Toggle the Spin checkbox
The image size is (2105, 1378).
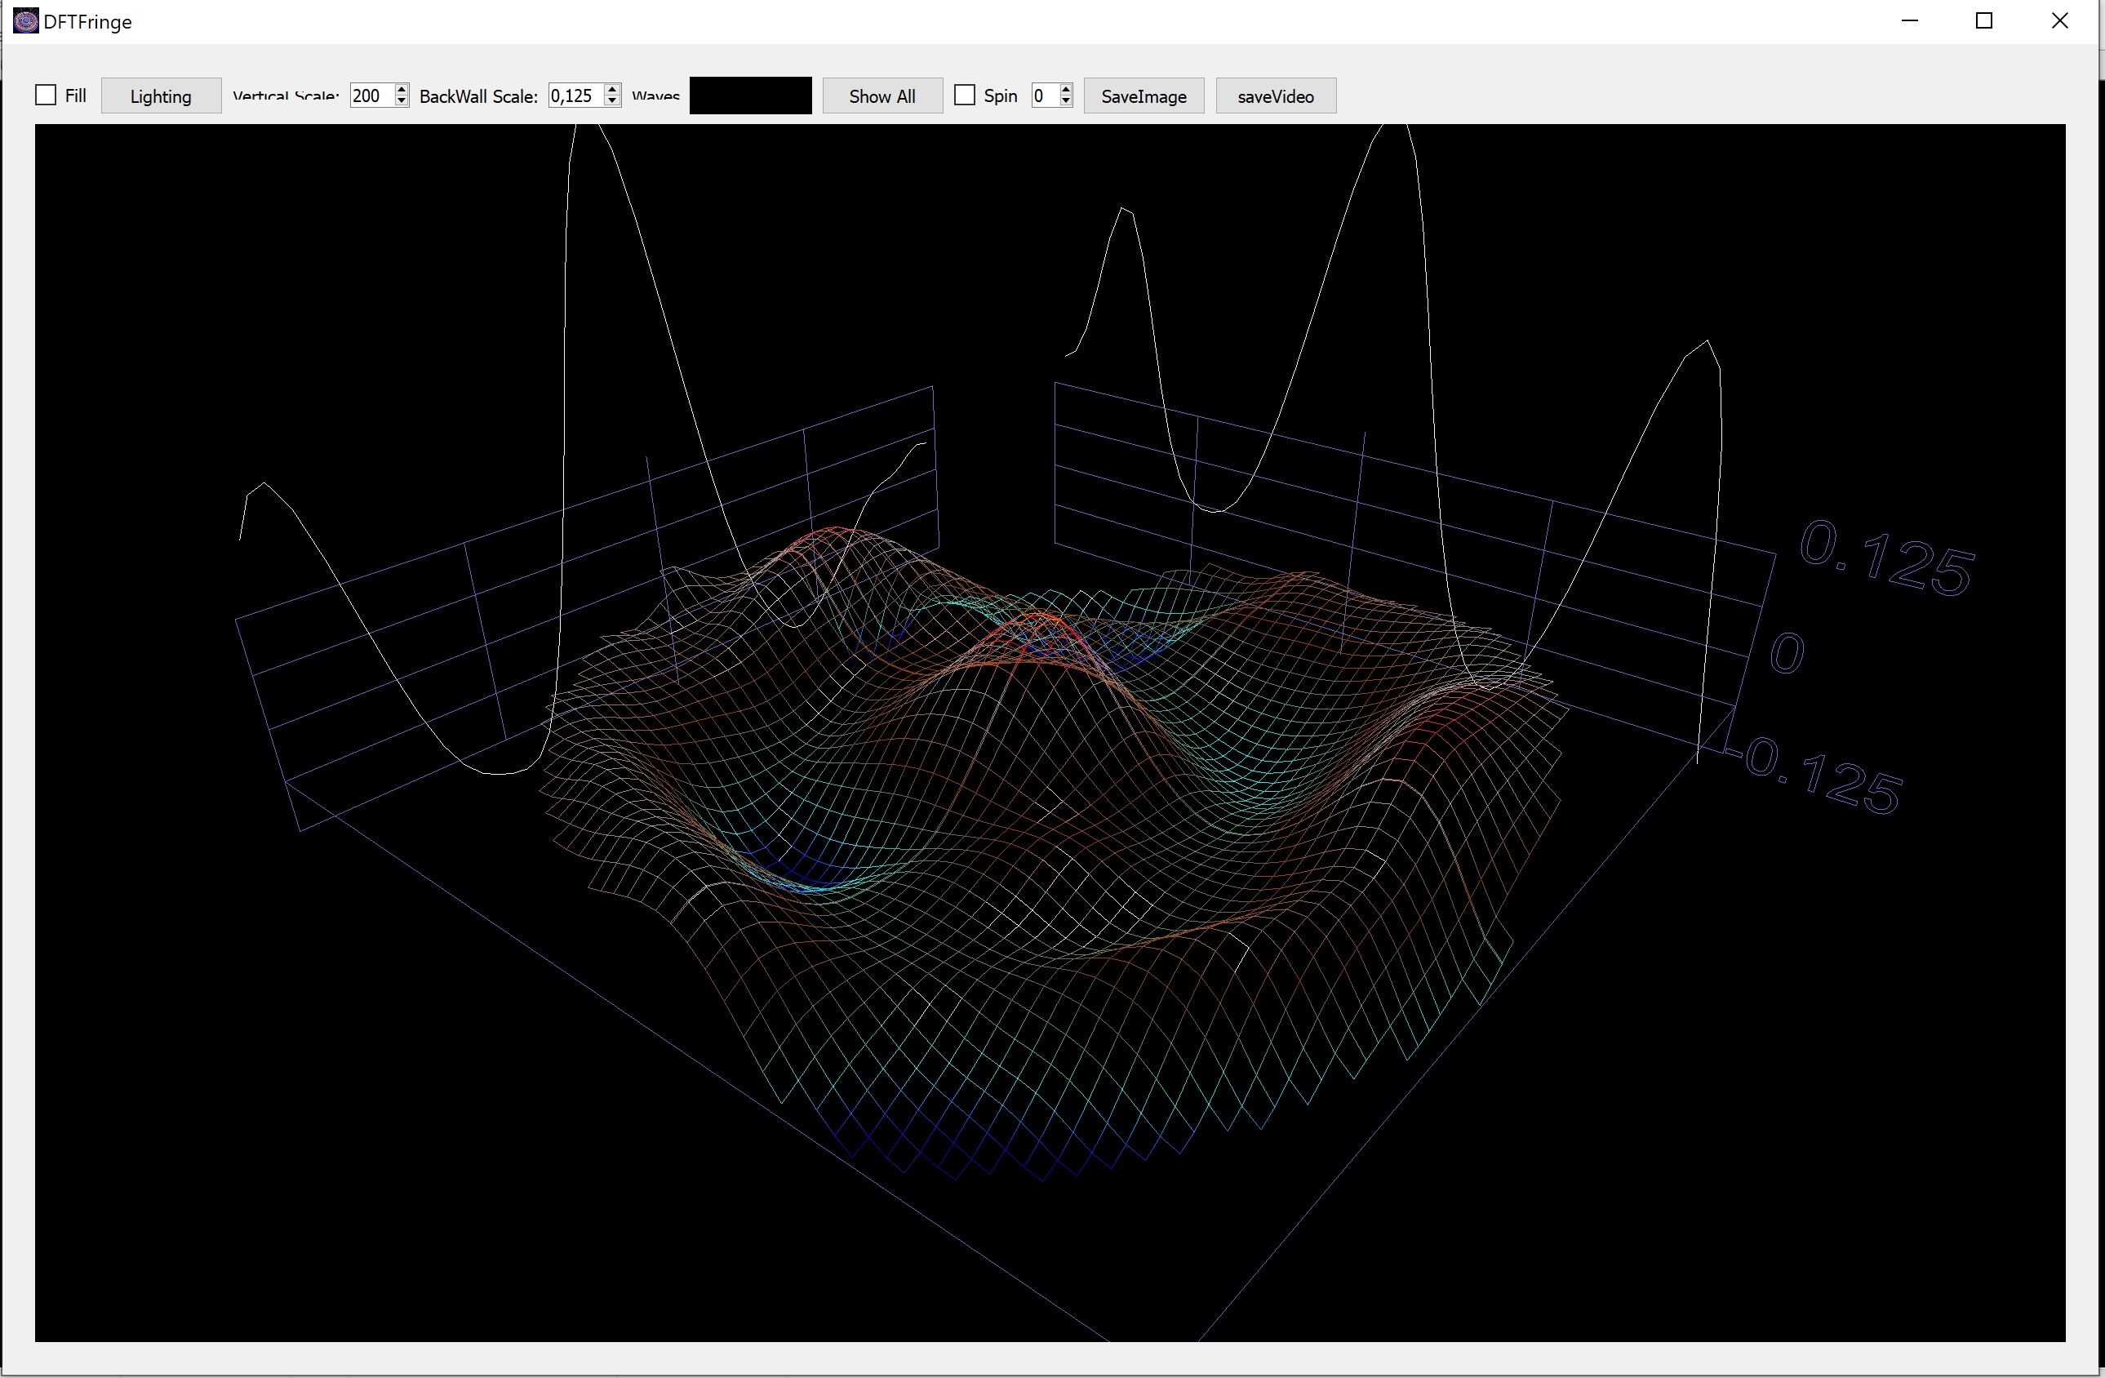pyautogui.click(x=965, y=96)
